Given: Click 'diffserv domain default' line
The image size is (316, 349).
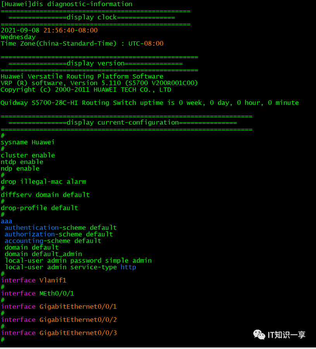Looking at the screenshot, I should click(45, 195).
